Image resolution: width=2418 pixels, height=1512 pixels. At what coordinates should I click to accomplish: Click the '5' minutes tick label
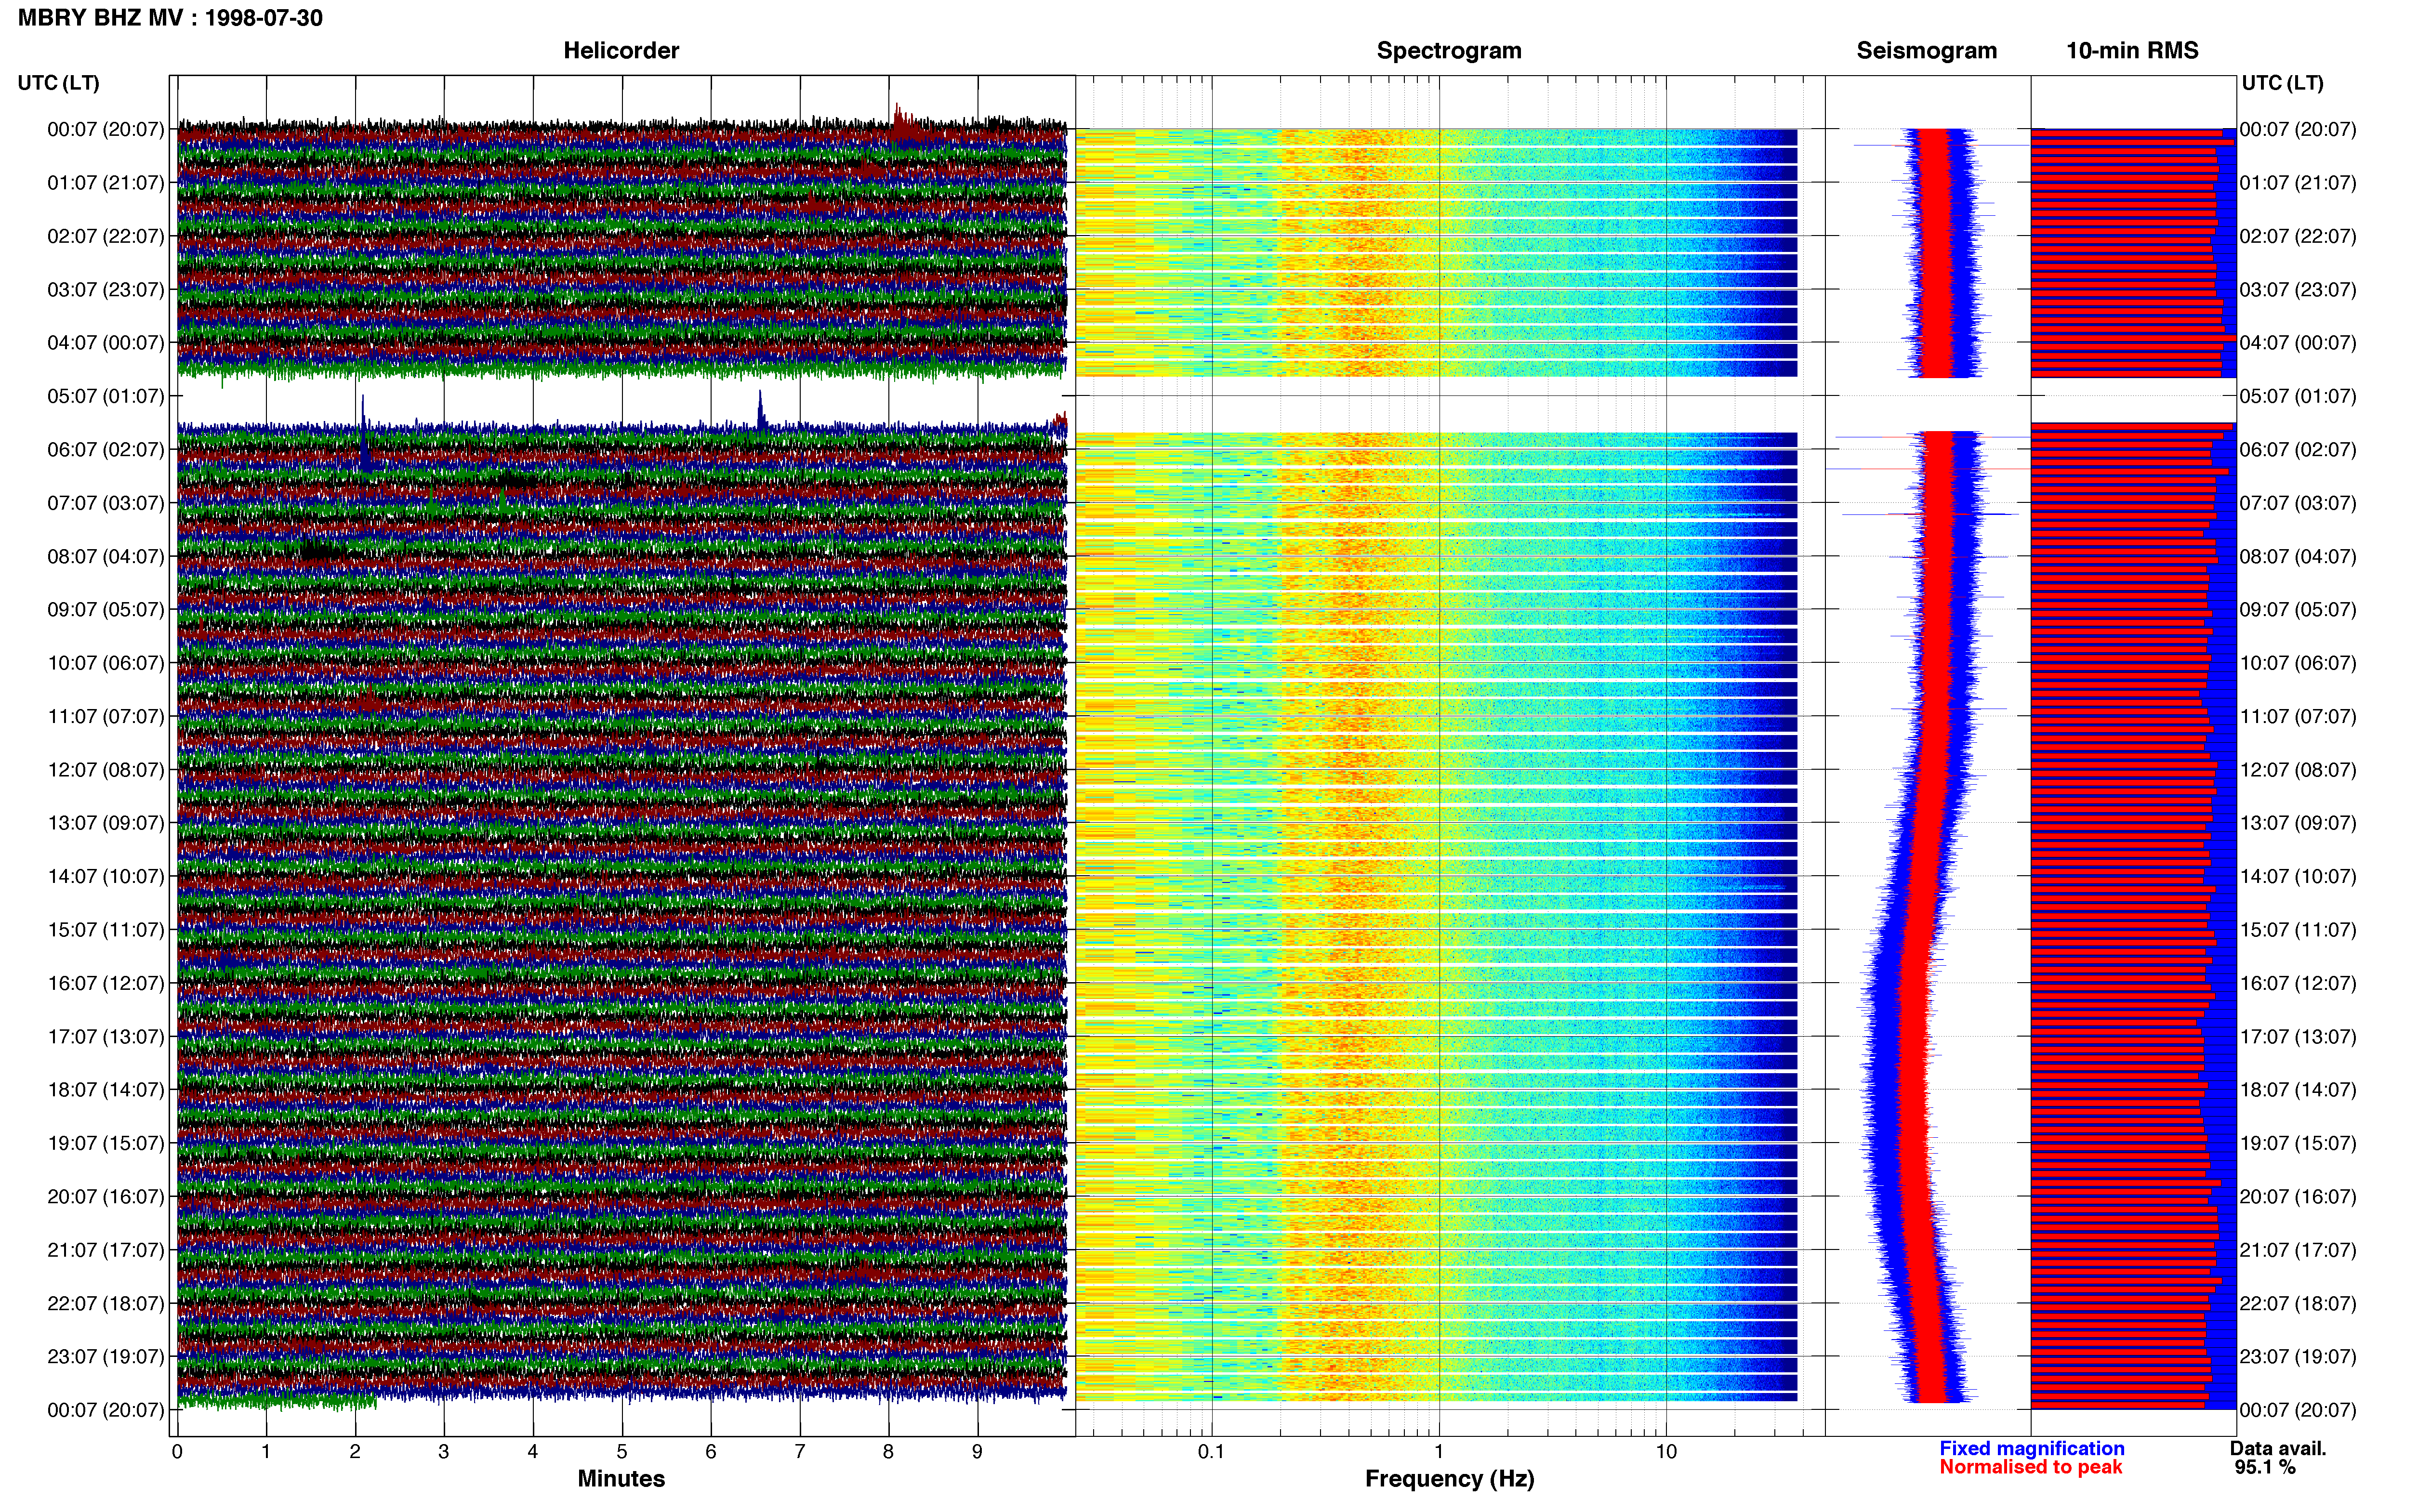coord(622,1452)
